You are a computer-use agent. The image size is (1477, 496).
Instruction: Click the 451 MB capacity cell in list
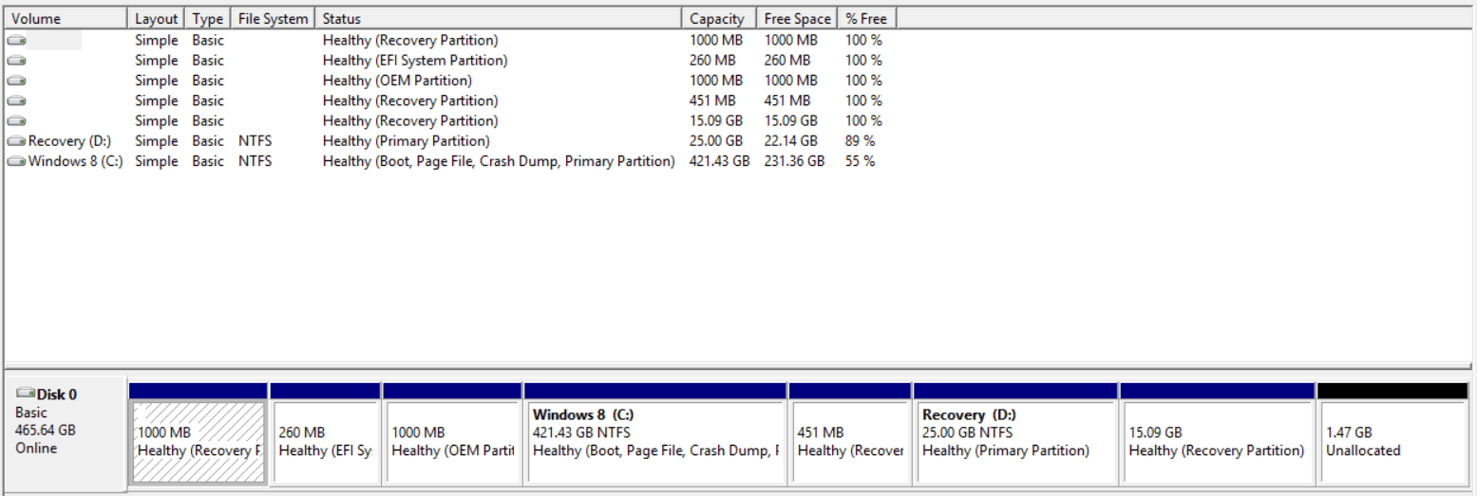(x=712, y=101)
